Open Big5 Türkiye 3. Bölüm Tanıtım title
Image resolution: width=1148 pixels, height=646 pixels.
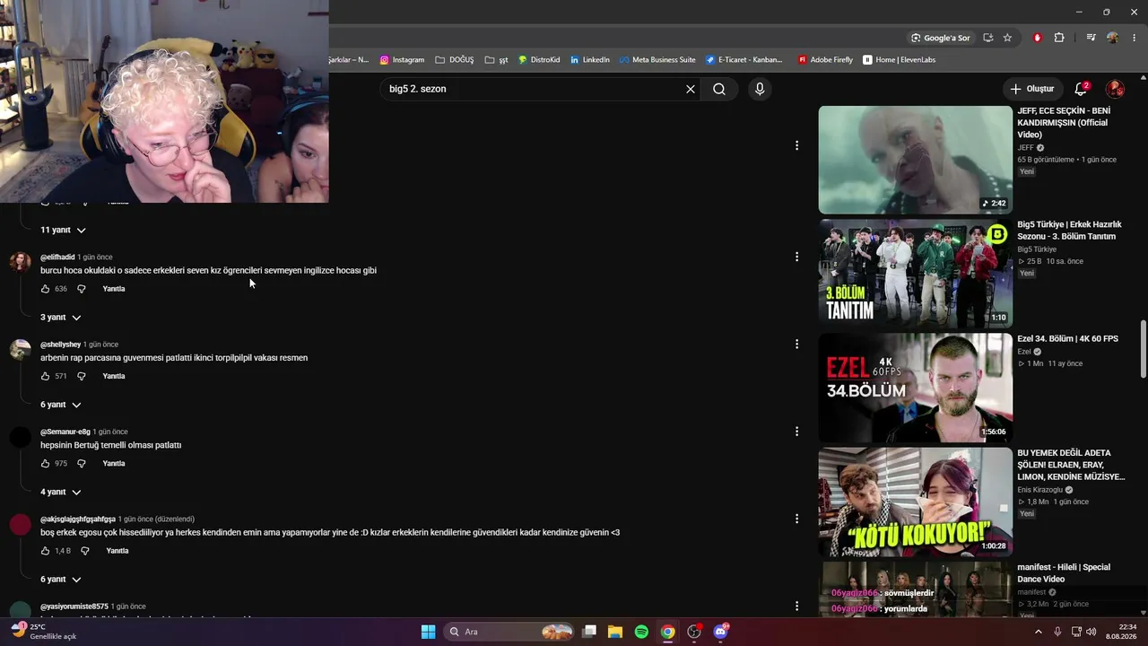coord(1069,231)
